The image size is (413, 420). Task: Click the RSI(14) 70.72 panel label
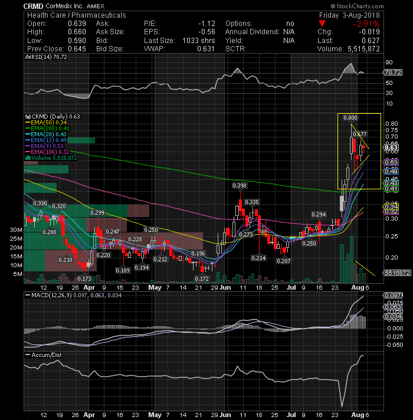click(46, 57)
